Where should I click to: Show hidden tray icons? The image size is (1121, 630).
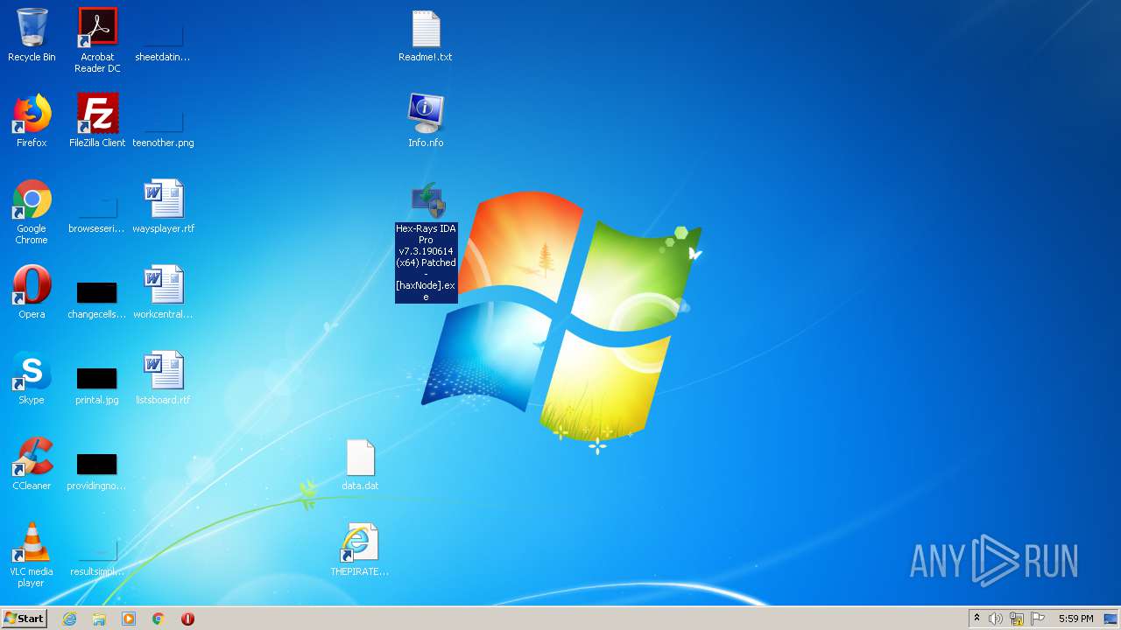(976, 619)
